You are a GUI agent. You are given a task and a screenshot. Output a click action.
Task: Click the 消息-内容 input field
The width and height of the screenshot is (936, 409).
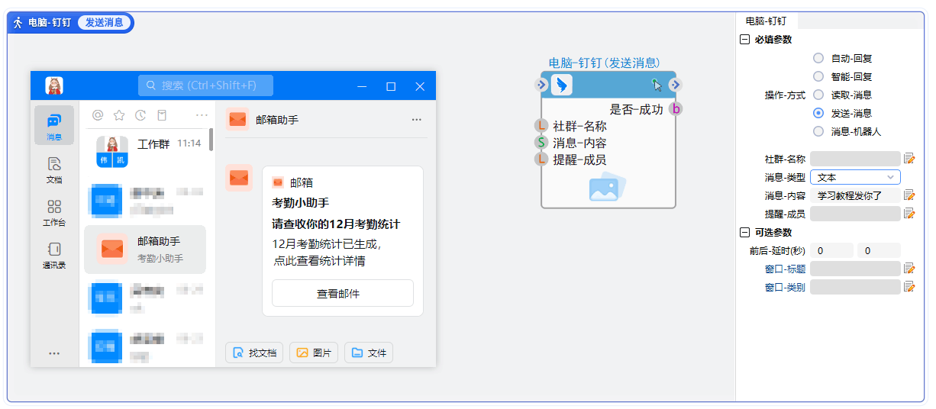pos(855,195)
